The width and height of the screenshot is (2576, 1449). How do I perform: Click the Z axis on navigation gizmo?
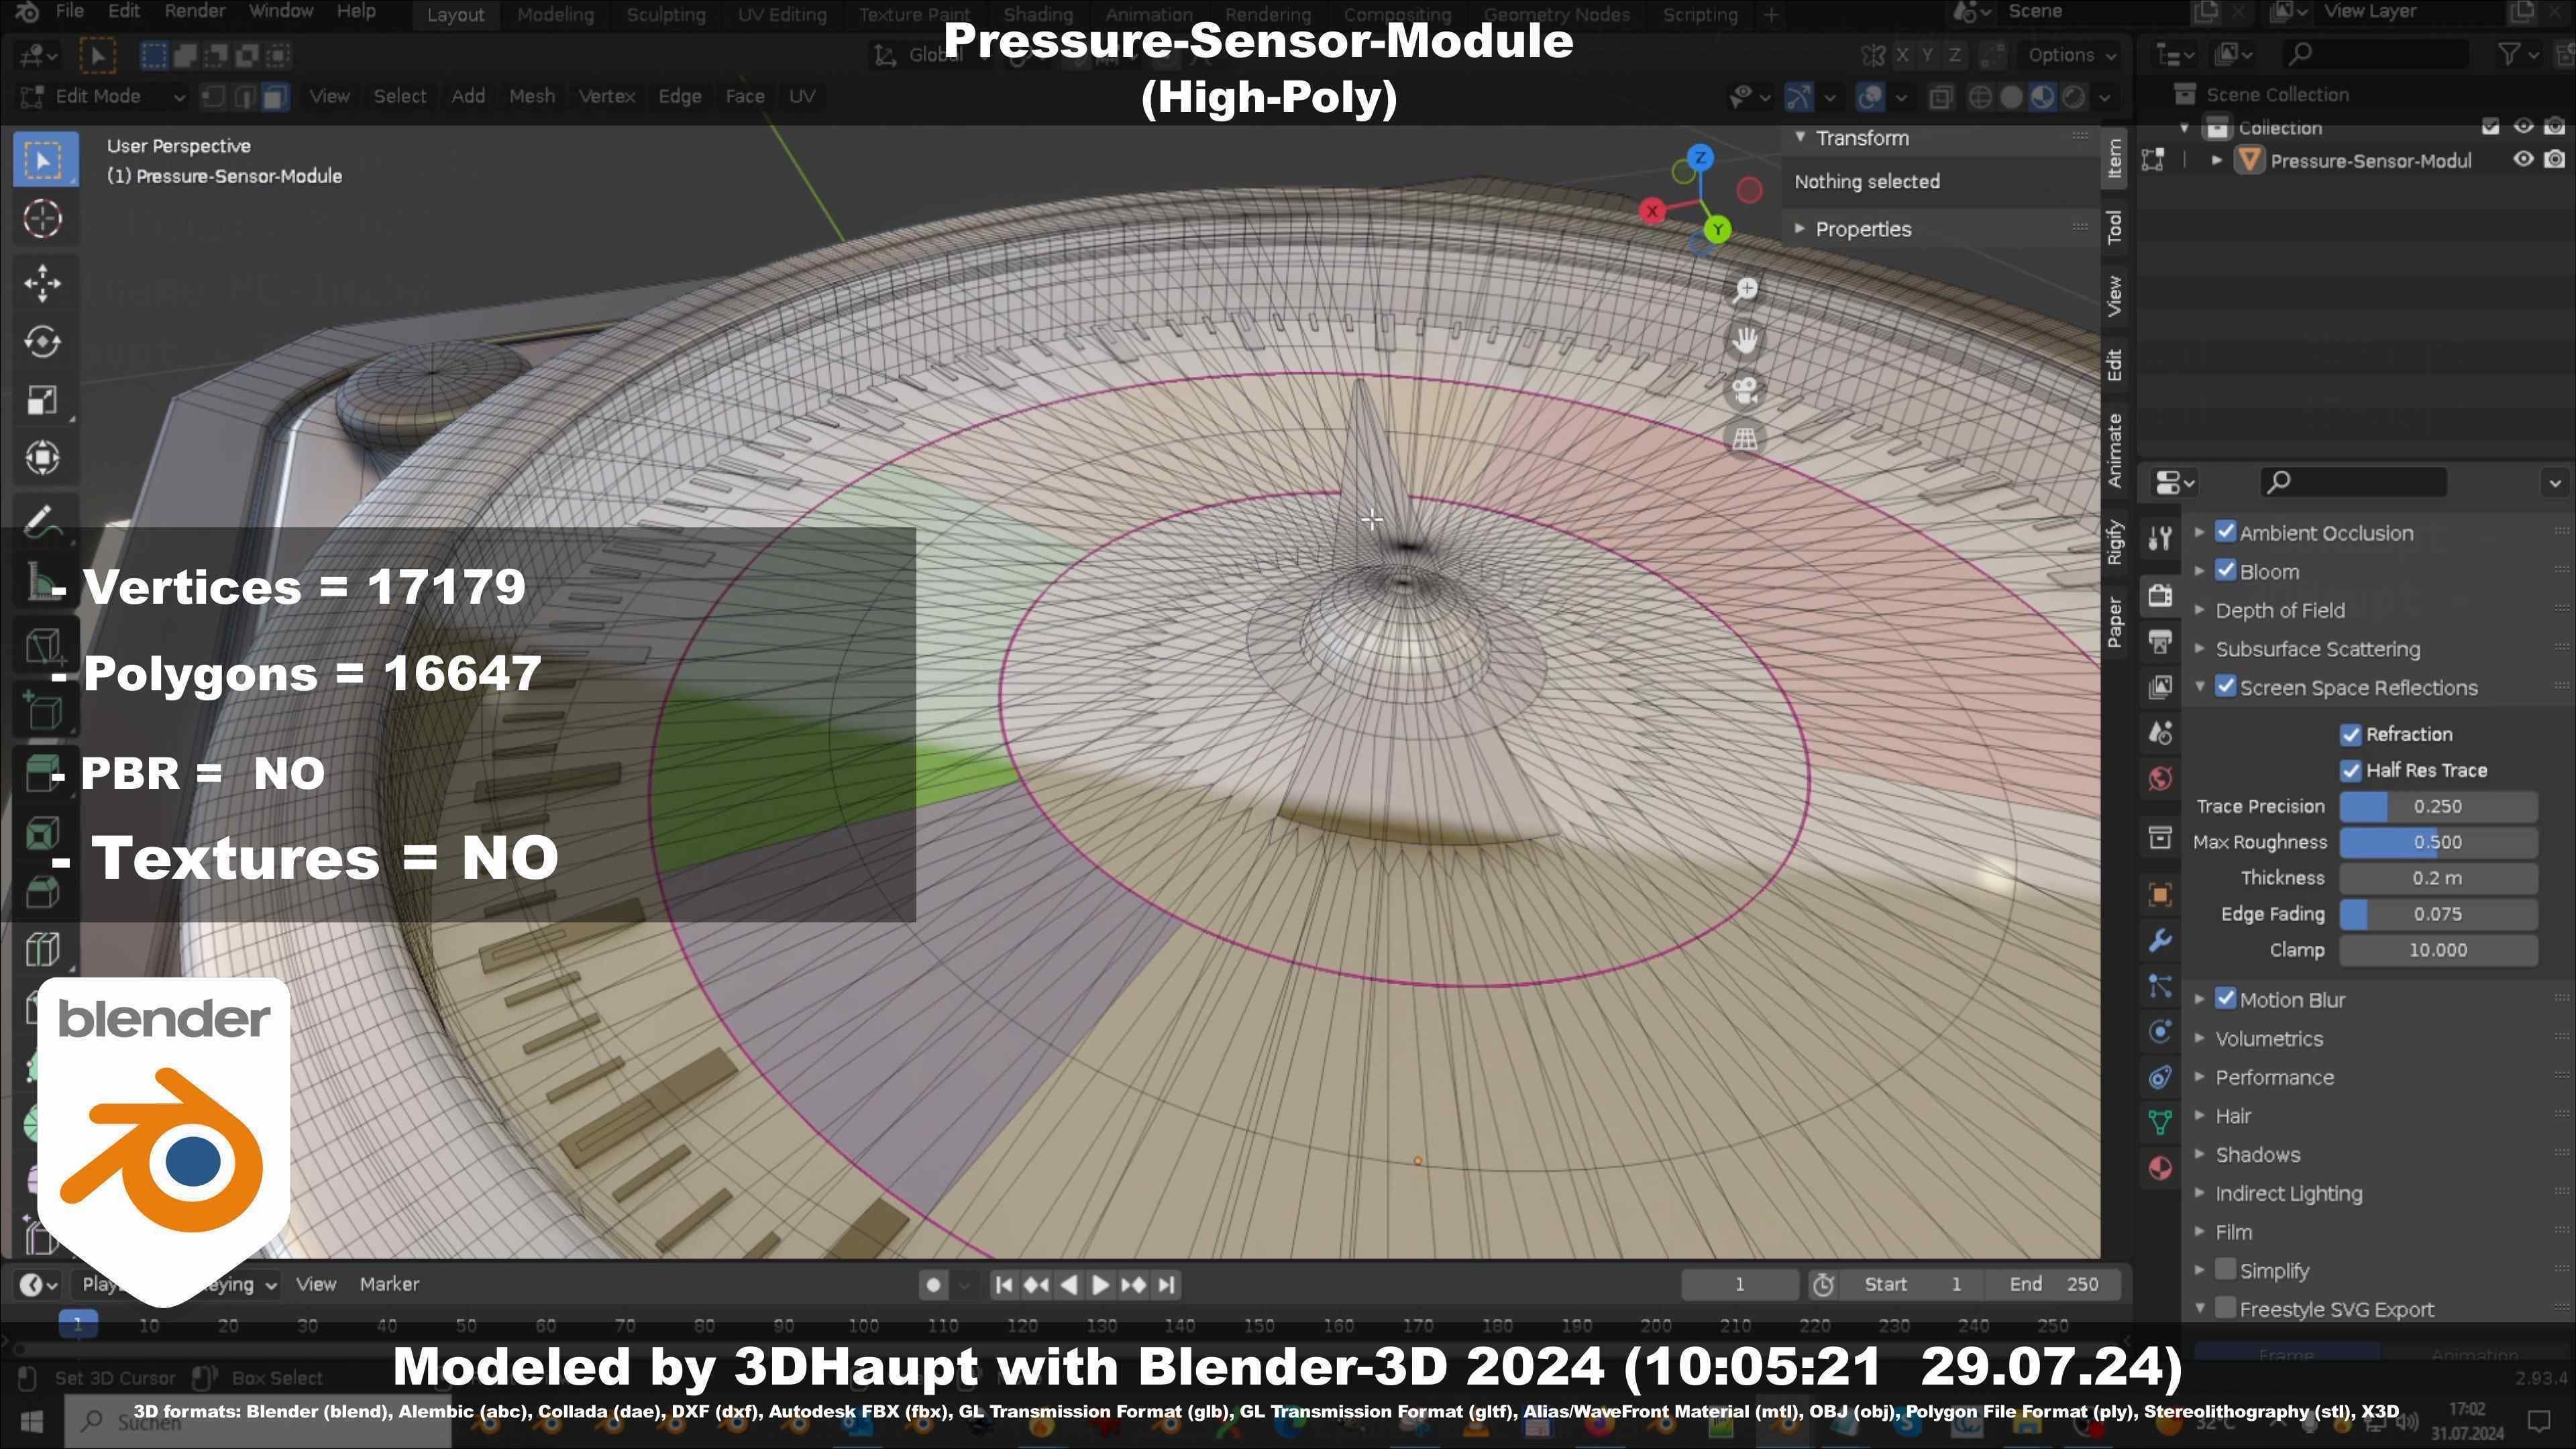1700,158
